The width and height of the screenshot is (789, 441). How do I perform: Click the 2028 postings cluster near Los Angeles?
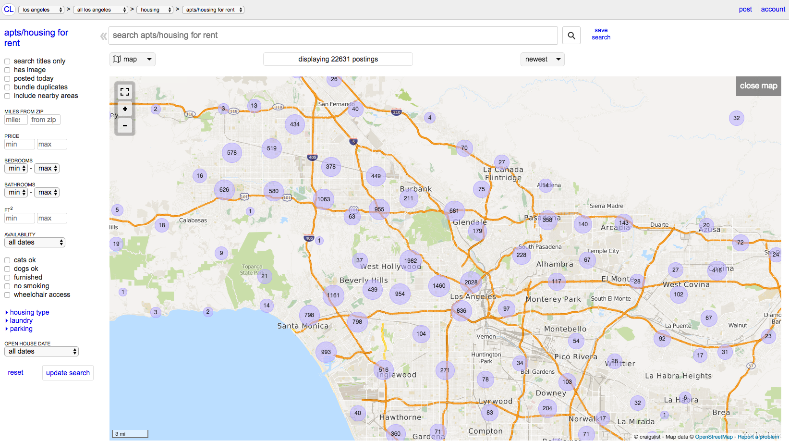tap(471, 282)
